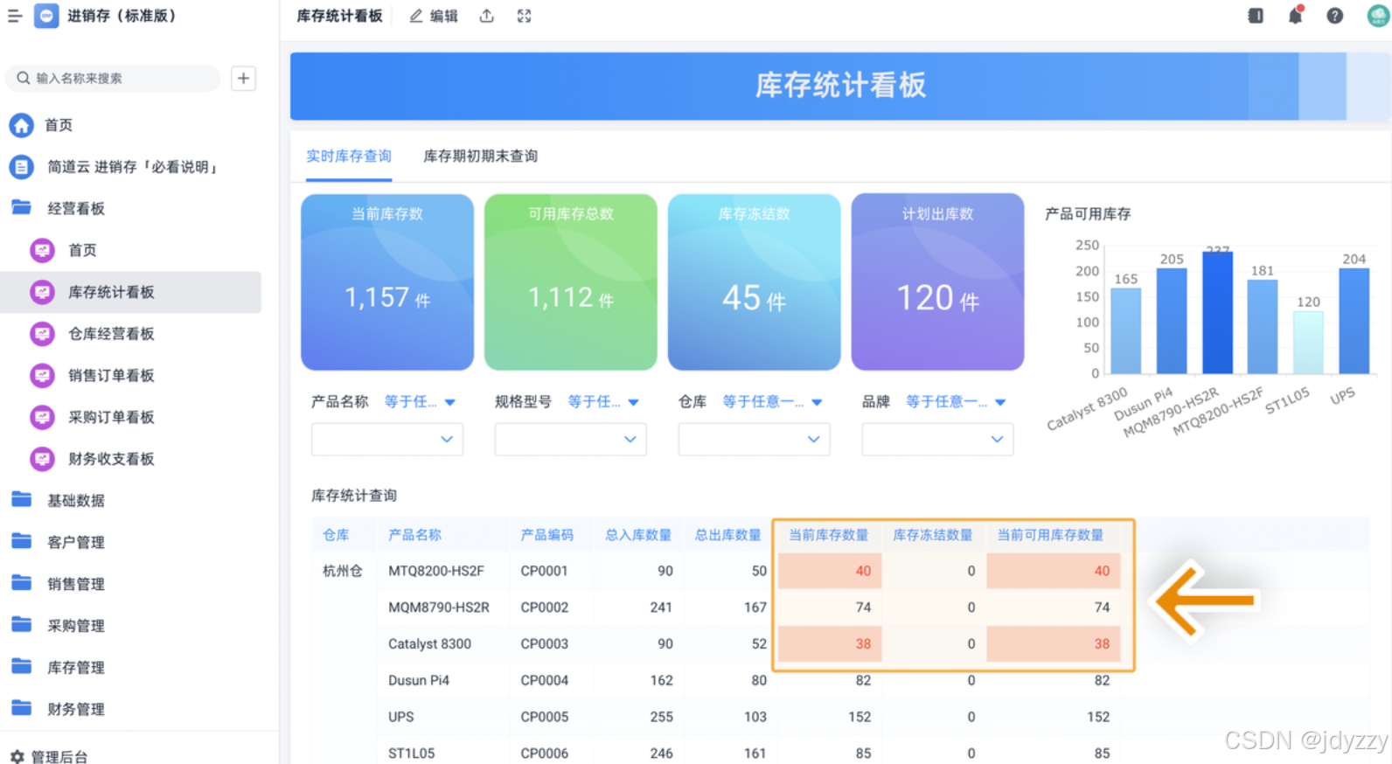Viewport: 1392px width, 764px height.
Task: Expand the 库存管理 folder
Action: 58,667
